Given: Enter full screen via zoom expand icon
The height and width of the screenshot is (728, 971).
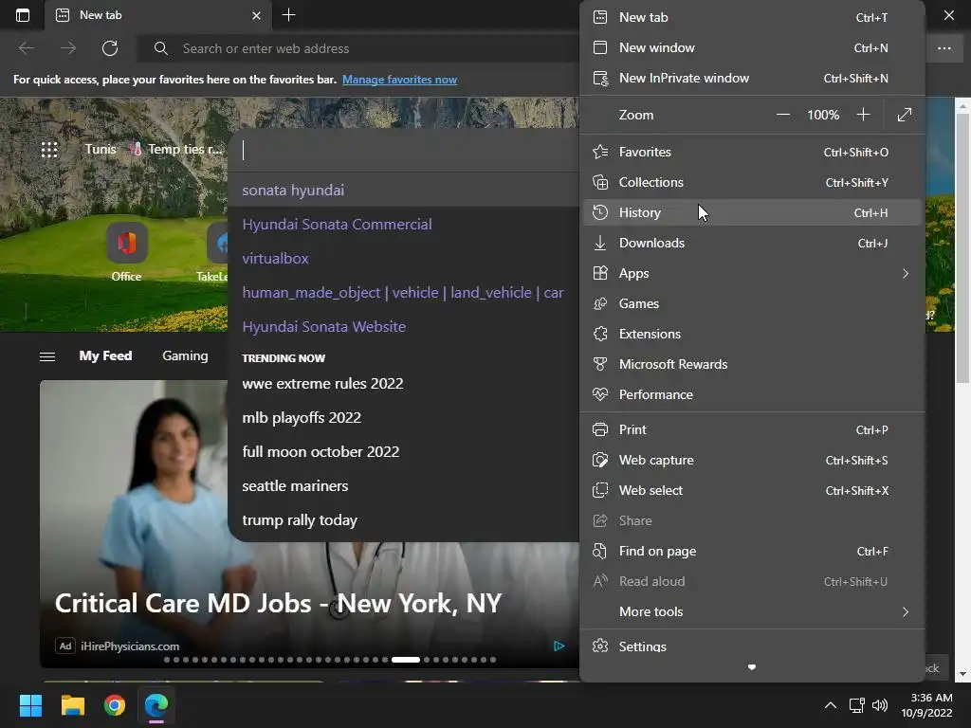Looking at the screenshot, I should (x=904, y=115).
